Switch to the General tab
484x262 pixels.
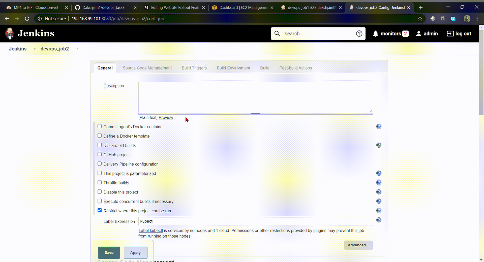tap(105, 68)
